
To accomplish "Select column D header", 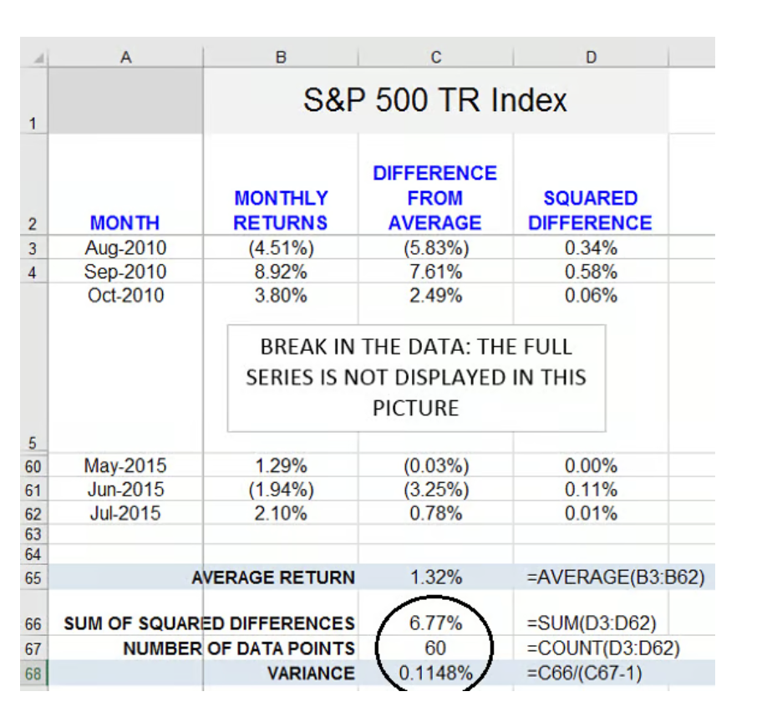I will 591,56.
